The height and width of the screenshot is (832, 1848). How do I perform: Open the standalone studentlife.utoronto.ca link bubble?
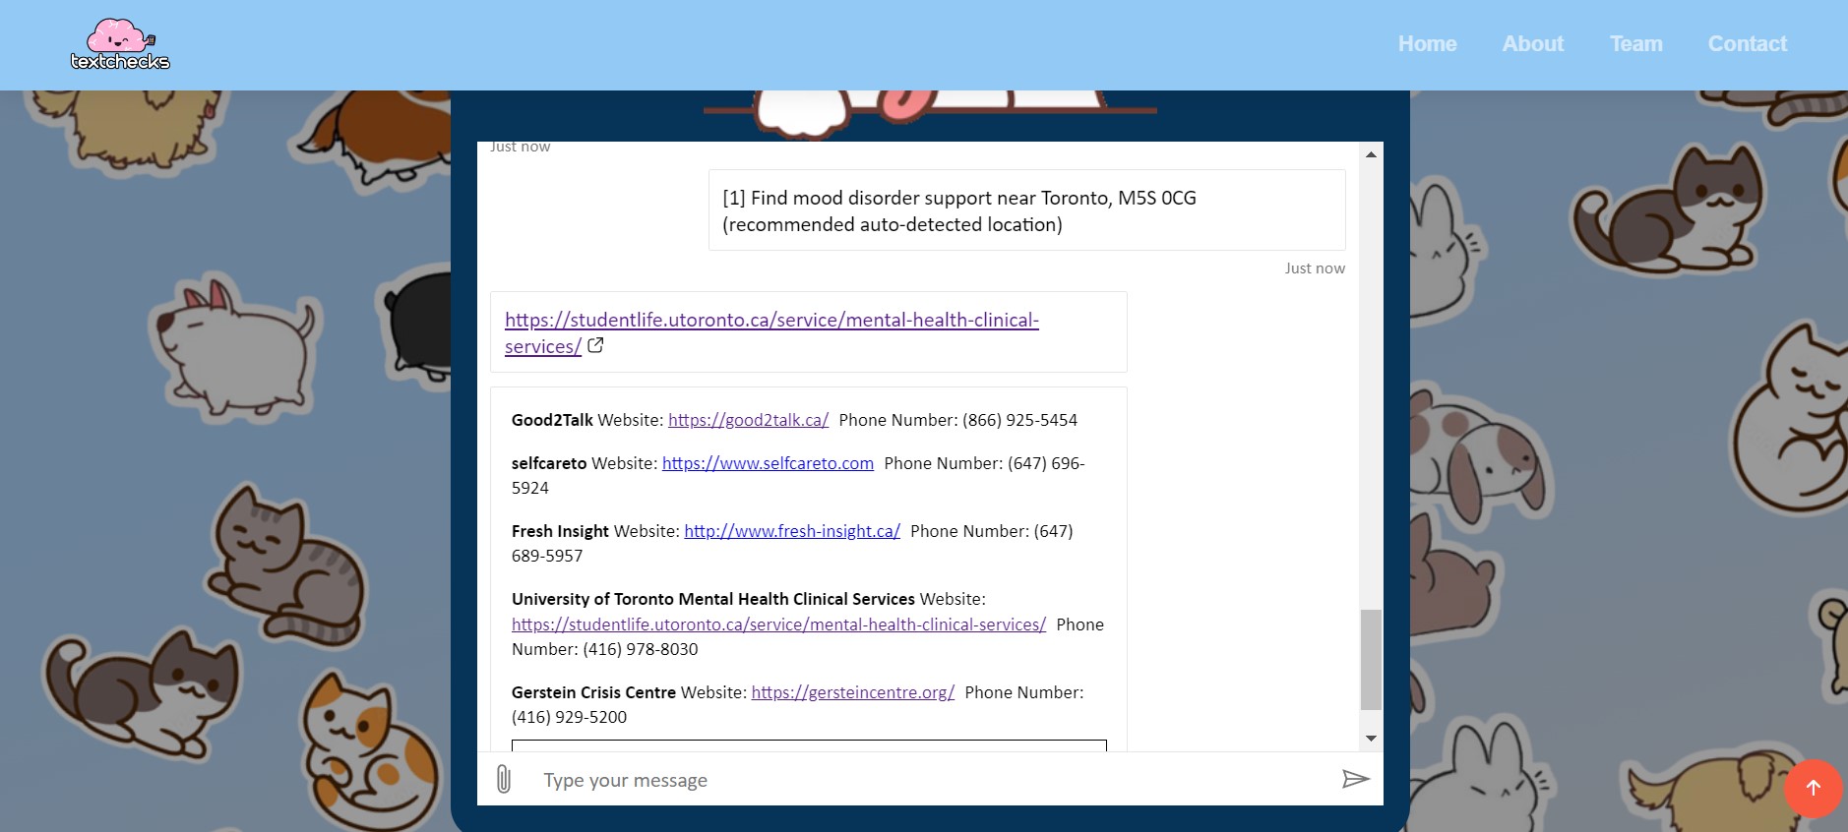coord(771,332)
